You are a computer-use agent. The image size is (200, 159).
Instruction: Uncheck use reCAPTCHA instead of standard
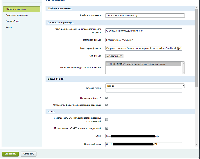click(x=107, y=128)
